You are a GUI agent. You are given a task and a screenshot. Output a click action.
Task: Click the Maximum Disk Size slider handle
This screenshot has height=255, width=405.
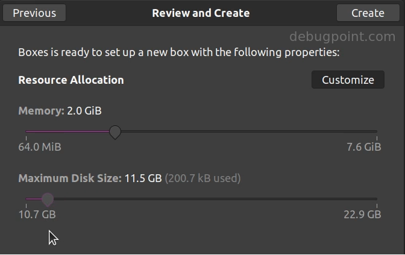[48, 199]
